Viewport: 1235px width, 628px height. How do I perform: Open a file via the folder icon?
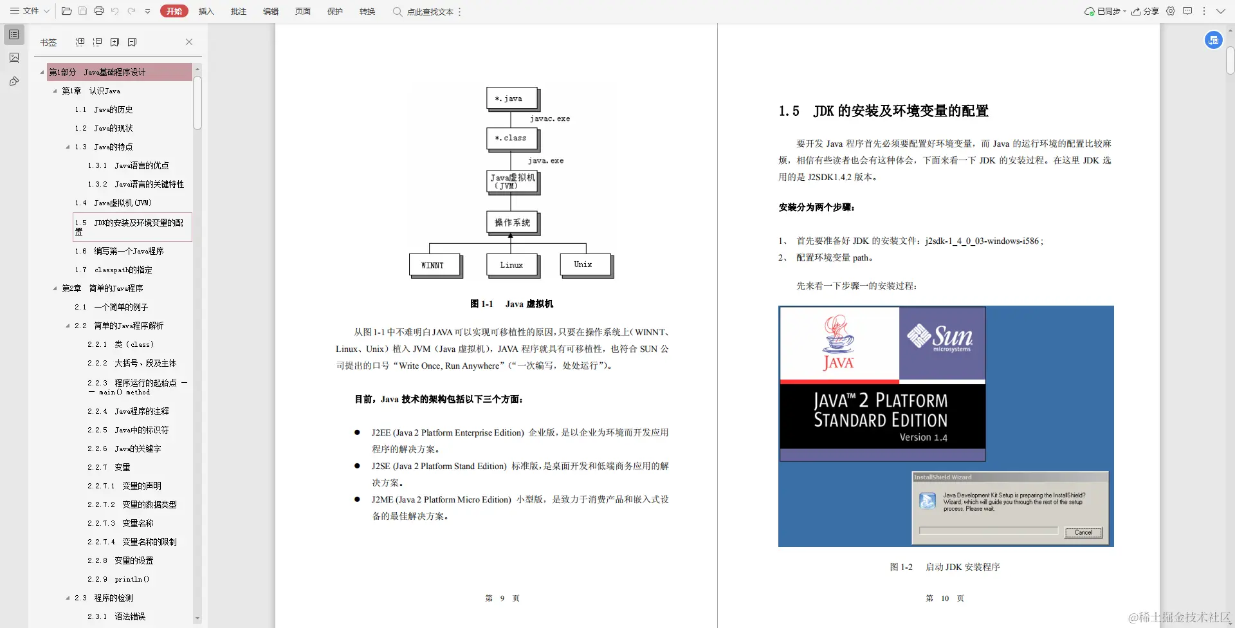click(67, 11)
